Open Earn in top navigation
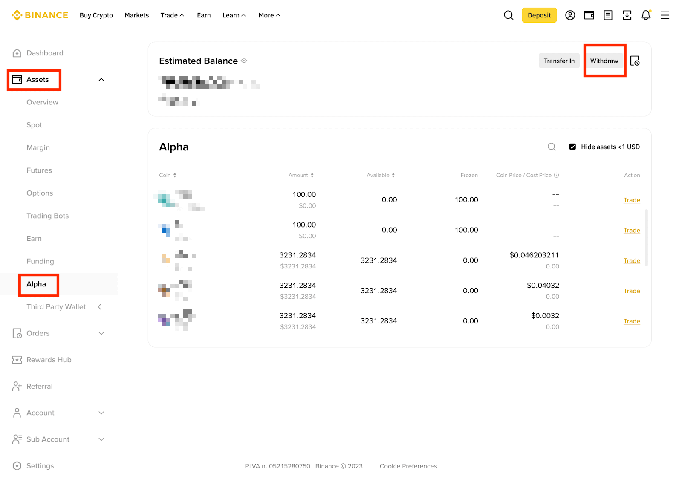 tap(204, 15)
